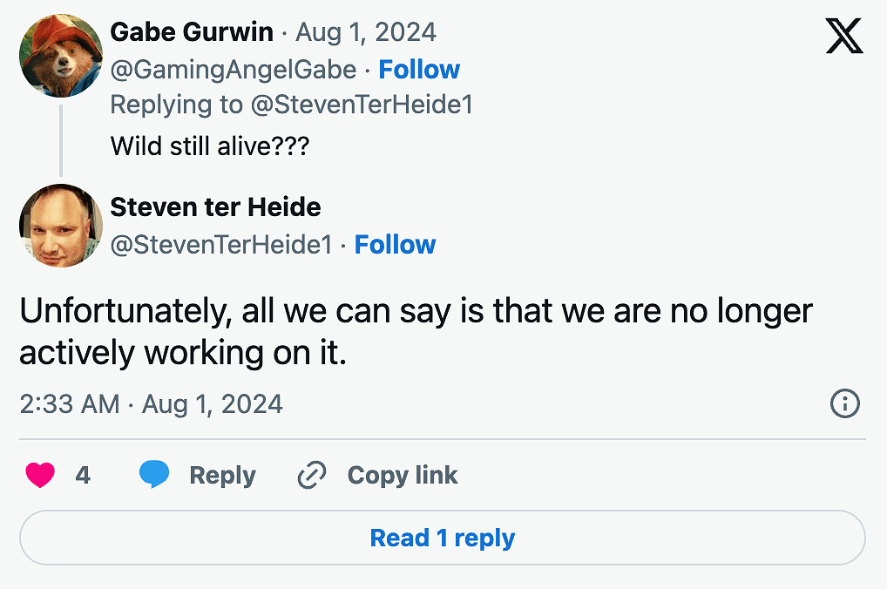Click the like count of 4
The image size is (887, 589).
click(83, 475)
